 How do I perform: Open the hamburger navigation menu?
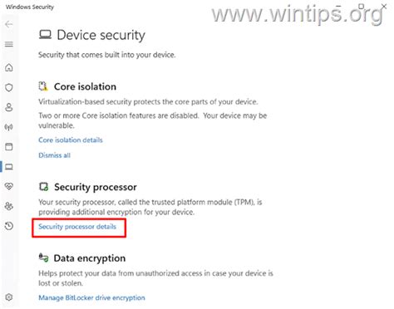tap(9, 44)
